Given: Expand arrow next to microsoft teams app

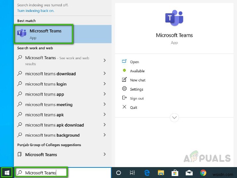Looking at the screenshot, I should point(105,94).
